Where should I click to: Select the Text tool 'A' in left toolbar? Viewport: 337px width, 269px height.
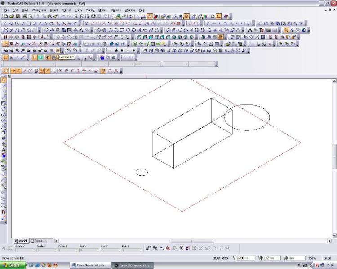click(x=4, y=150)
